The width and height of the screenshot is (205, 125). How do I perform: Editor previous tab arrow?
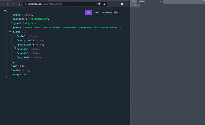click(x=132, y=1)
